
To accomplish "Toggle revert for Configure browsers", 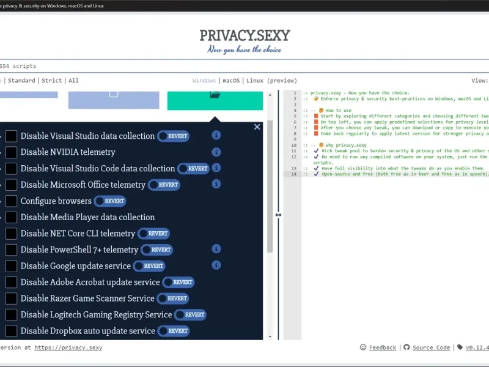I will click(x=110, y=201).
